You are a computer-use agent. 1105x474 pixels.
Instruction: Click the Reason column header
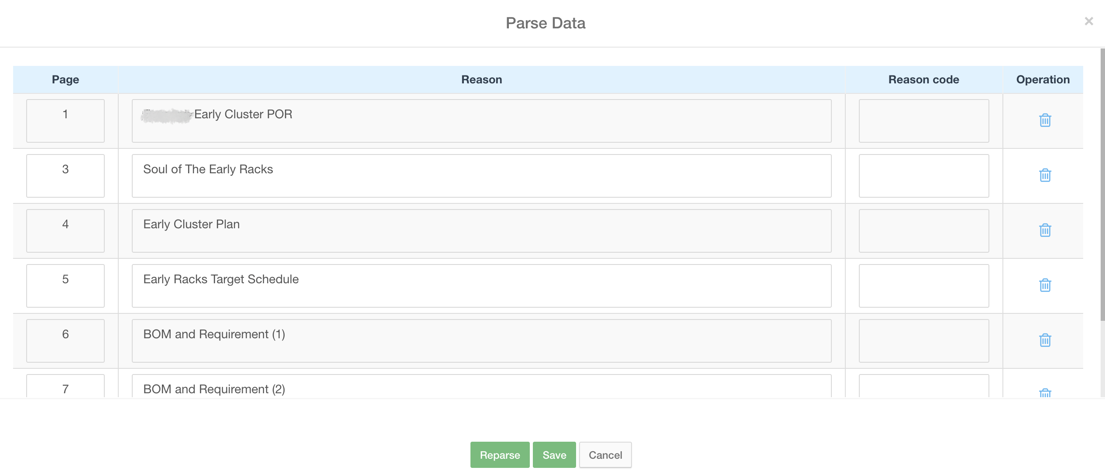pos(481,79)
